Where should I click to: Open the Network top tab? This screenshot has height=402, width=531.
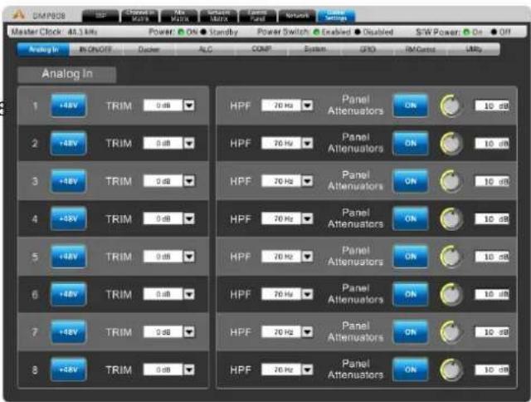coord(297,16)
